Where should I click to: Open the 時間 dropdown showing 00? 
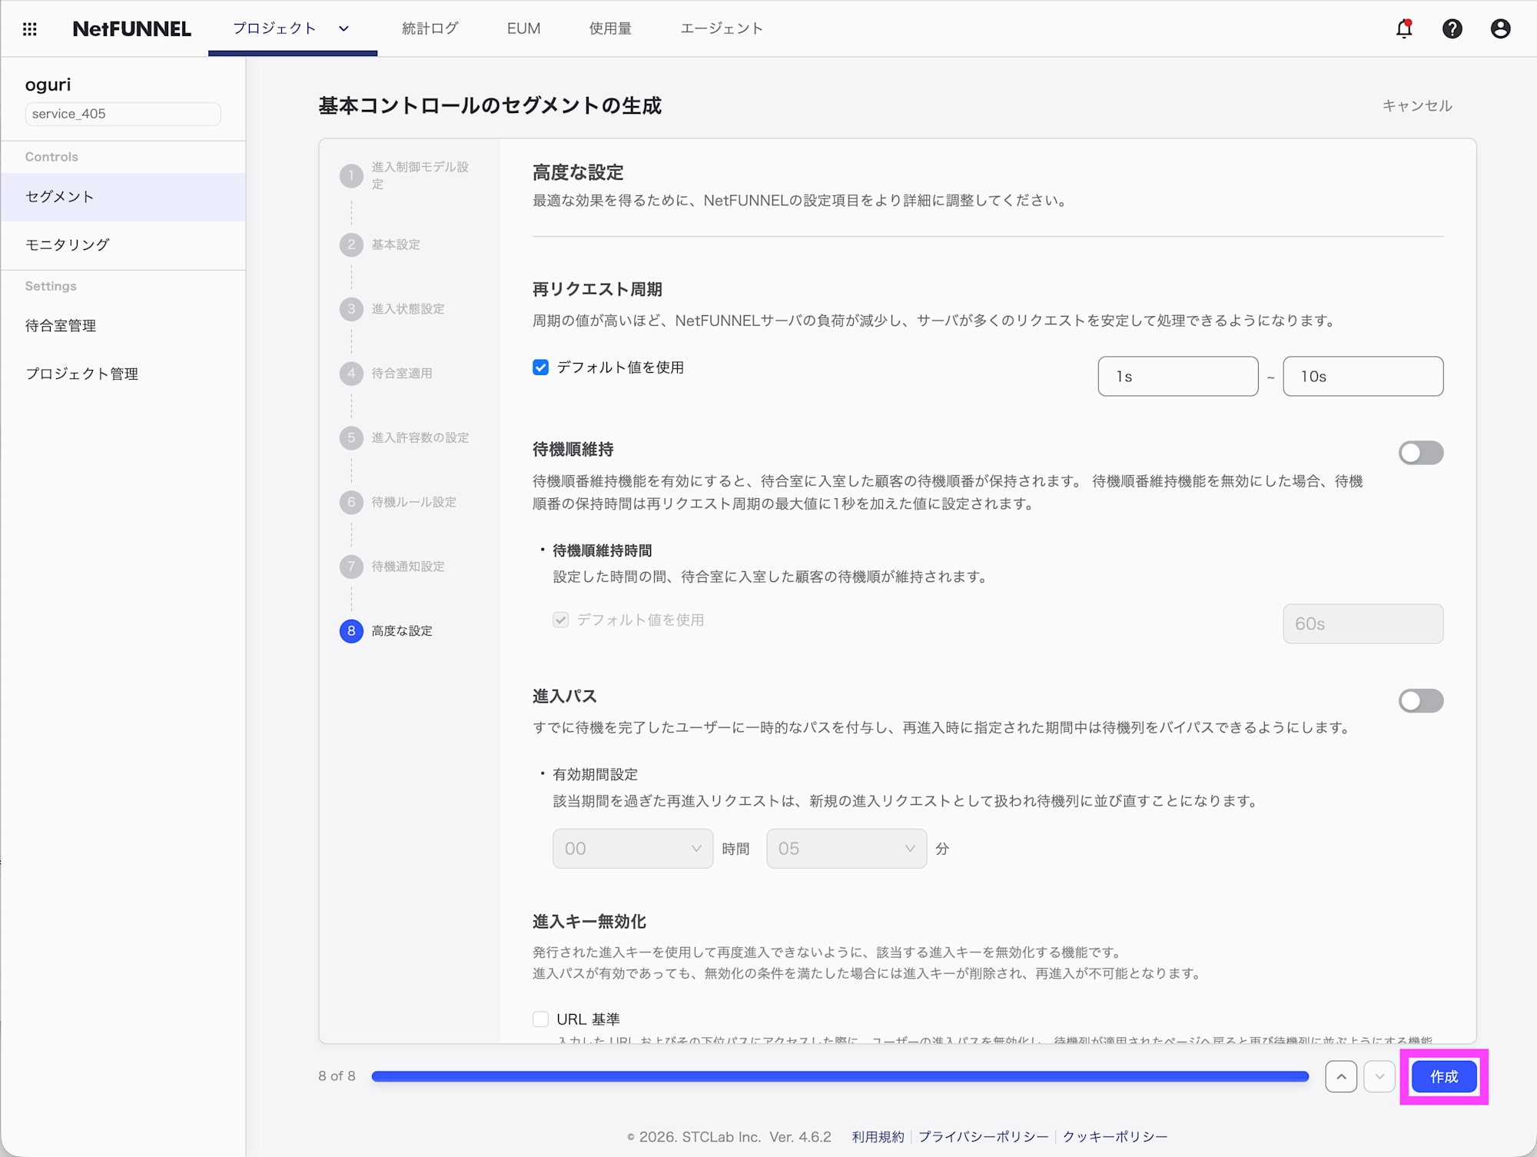pos(632,848)
